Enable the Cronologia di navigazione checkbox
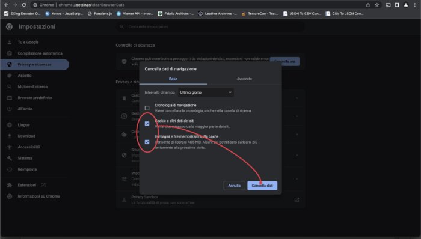The image size is (421, 239). pyautogui.click(x=147, y=108)
